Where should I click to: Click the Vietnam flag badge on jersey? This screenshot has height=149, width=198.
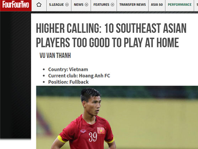[x=101, y=130]
